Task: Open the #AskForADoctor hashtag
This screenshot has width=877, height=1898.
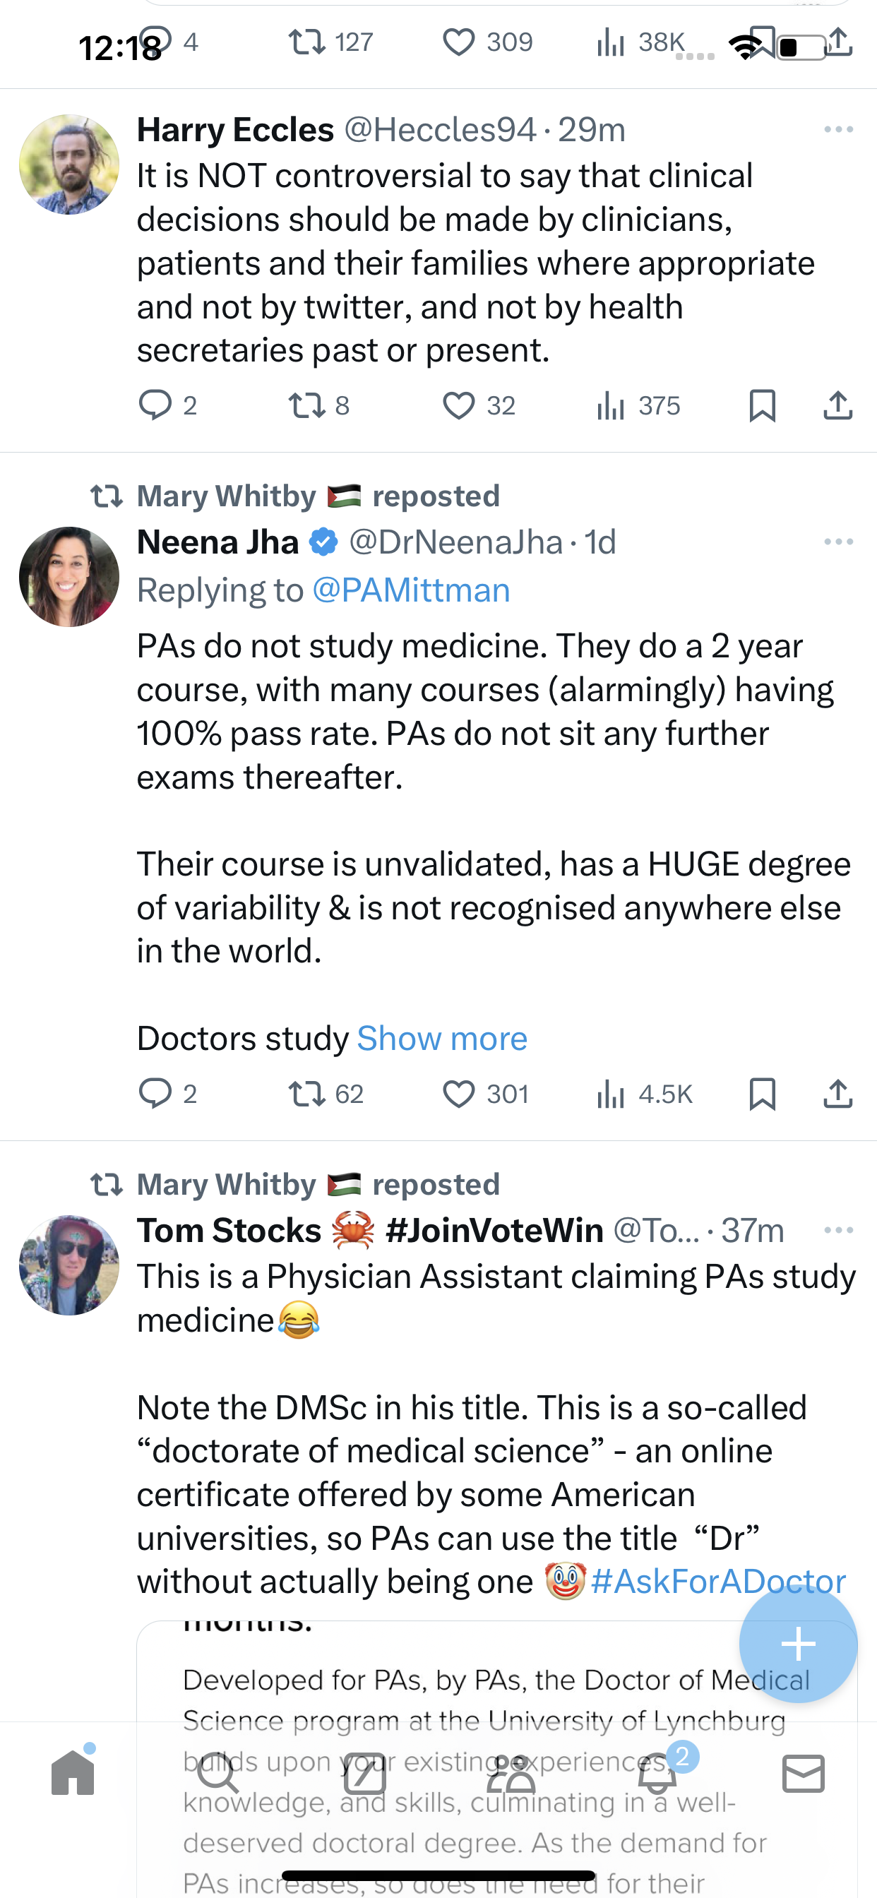Action: [x=718, y=1581]
